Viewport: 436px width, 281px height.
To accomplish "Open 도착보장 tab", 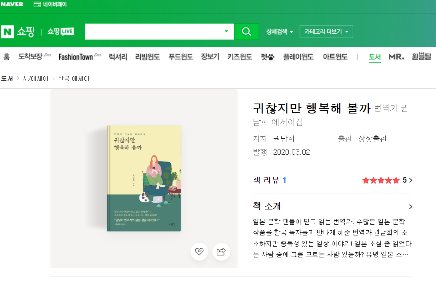I will point(35,56).
